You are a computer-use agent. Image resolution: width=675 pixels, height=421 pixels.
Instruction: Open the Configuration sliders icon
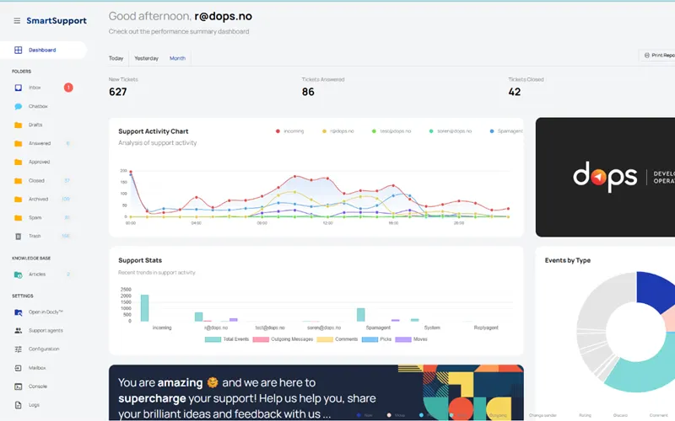pos(18,349)
